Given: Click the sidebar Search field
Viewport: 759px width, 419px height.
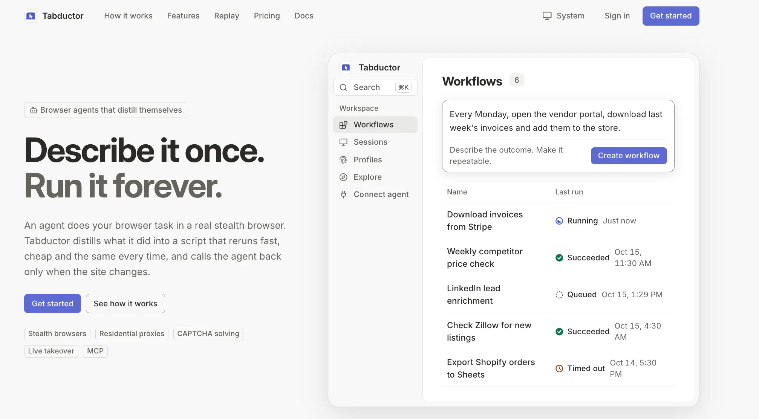Looking at the screenshot, I should (375, 87).
